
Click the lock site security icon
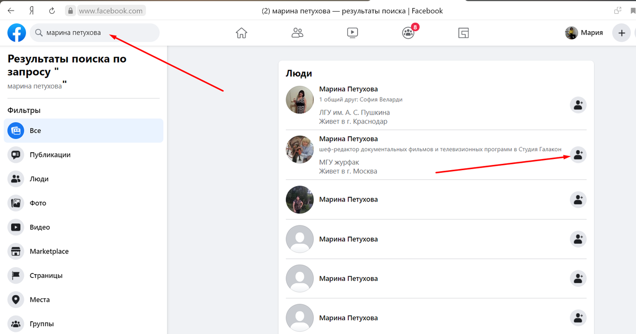[x=70, y=11]
